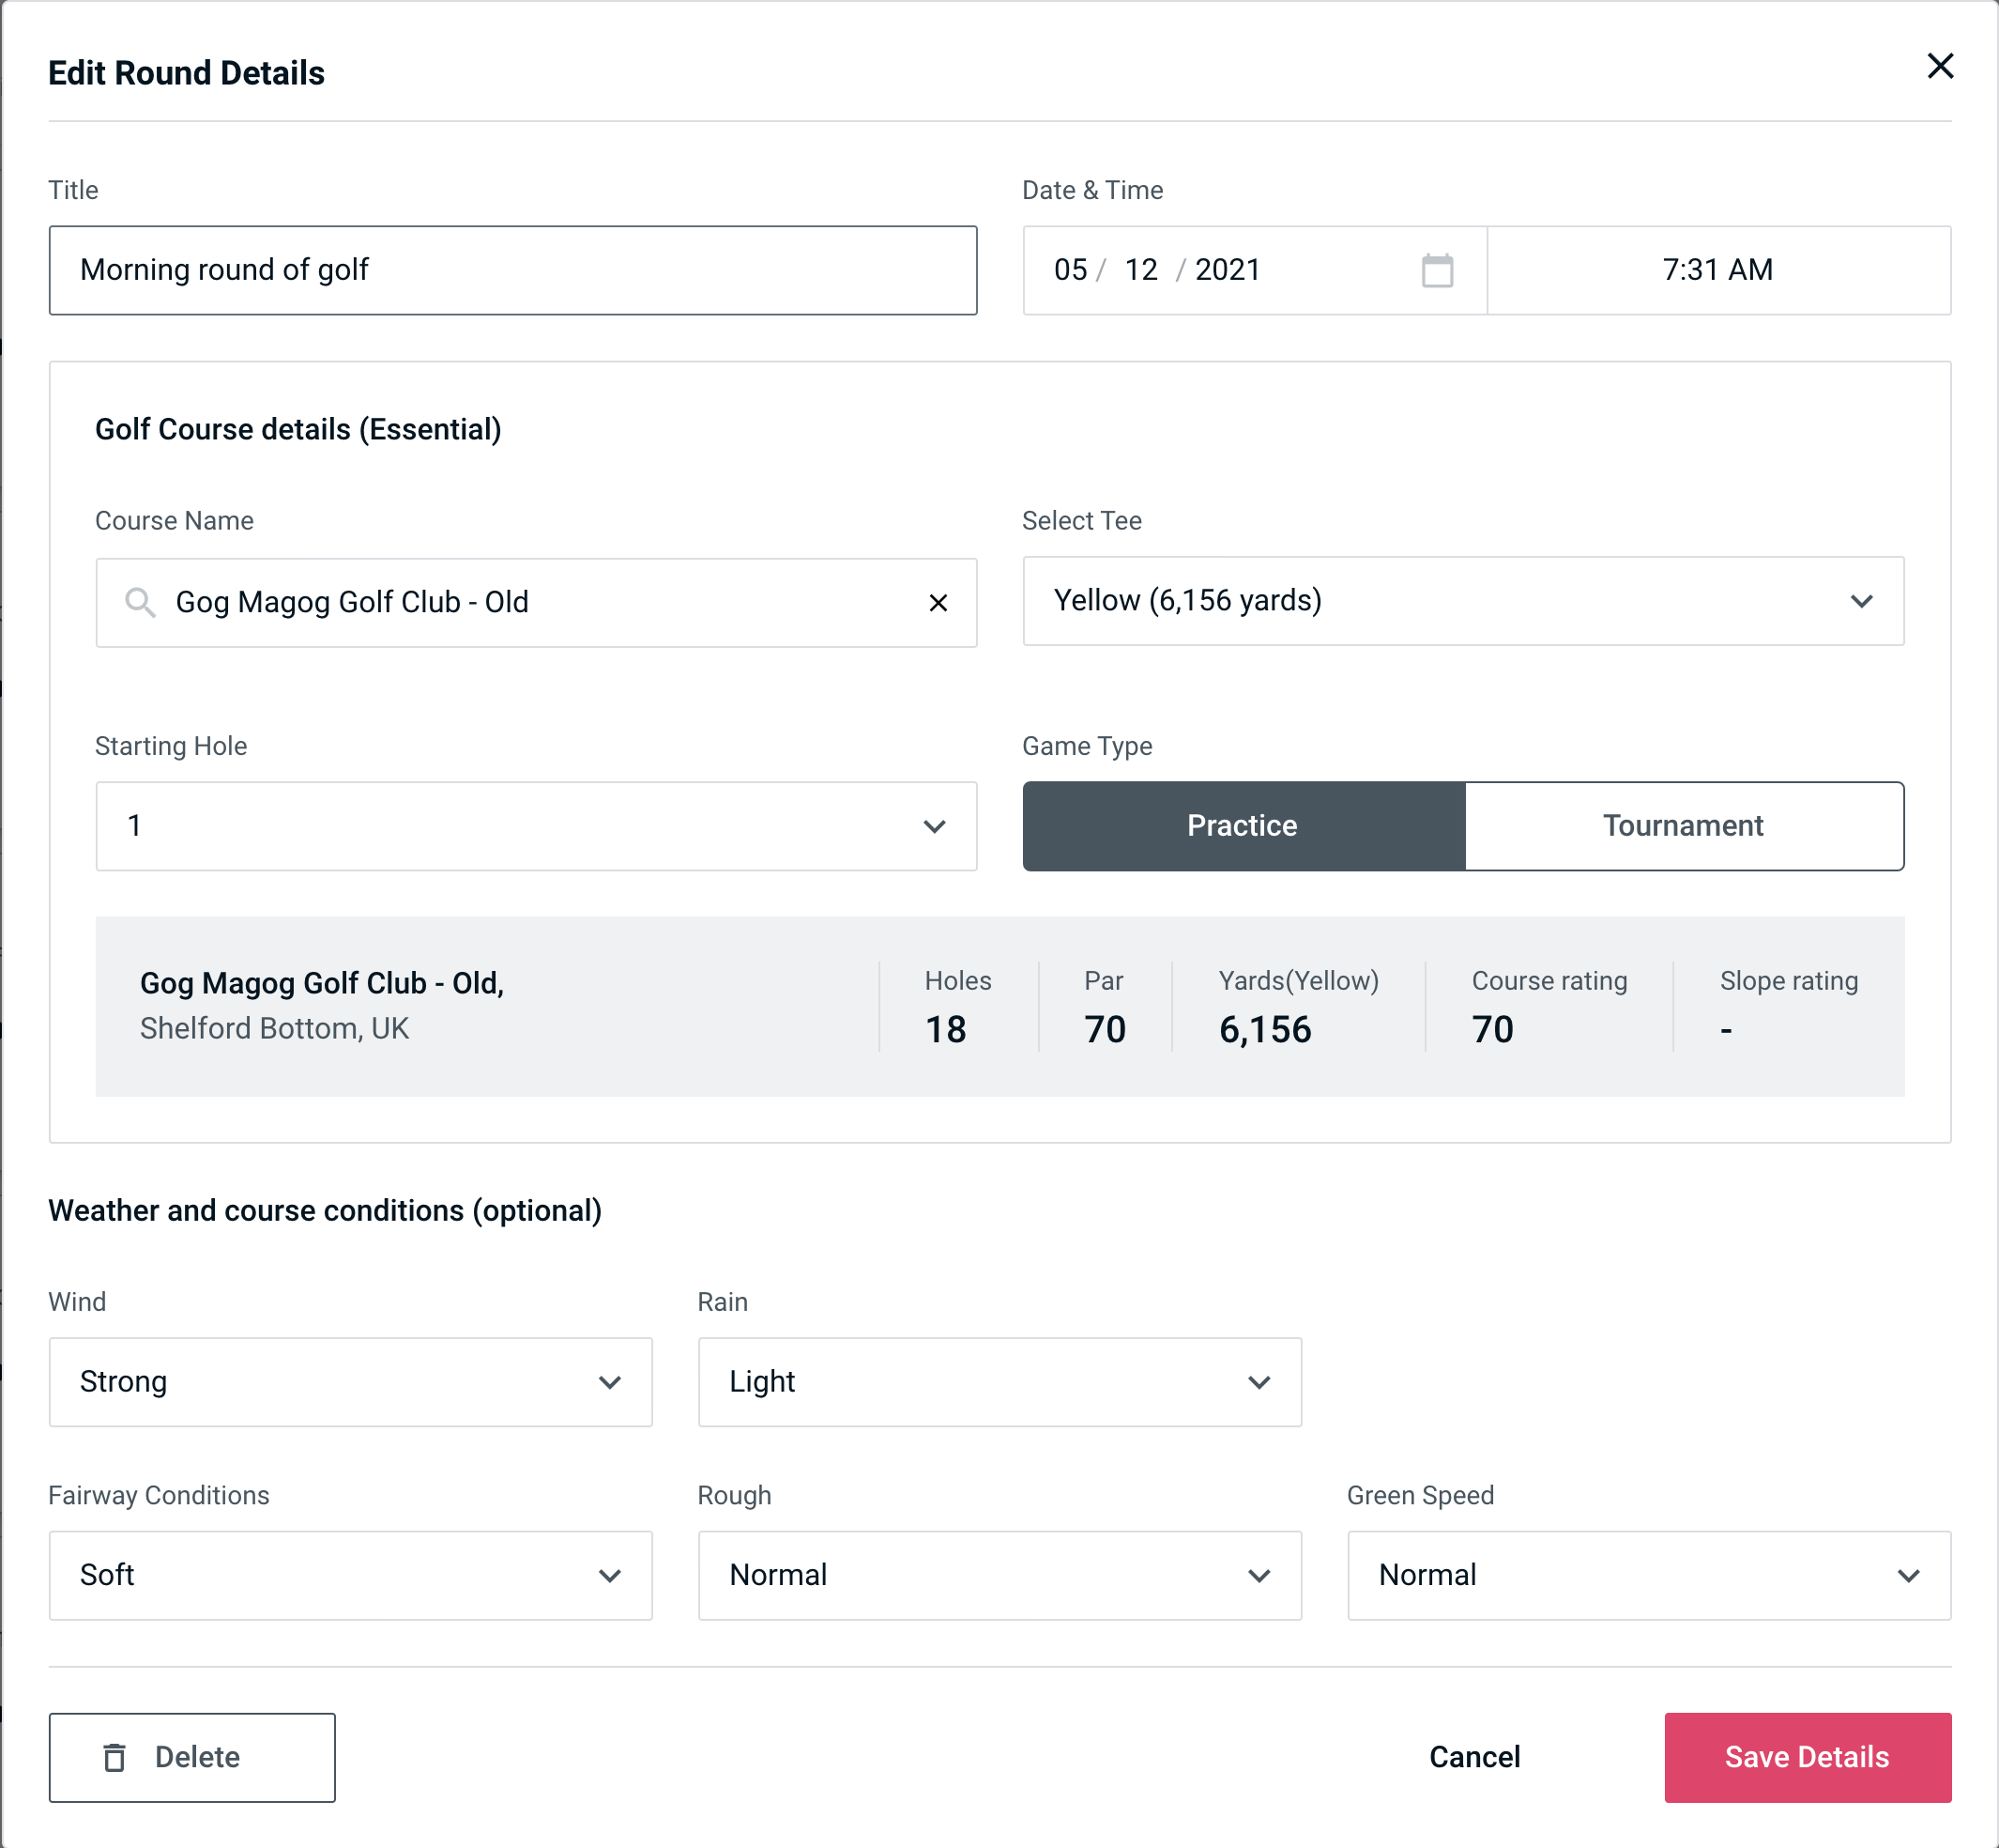Click the Golf Course details section header
This screenshot has width=1999, height=1848.
coord(299,426)
